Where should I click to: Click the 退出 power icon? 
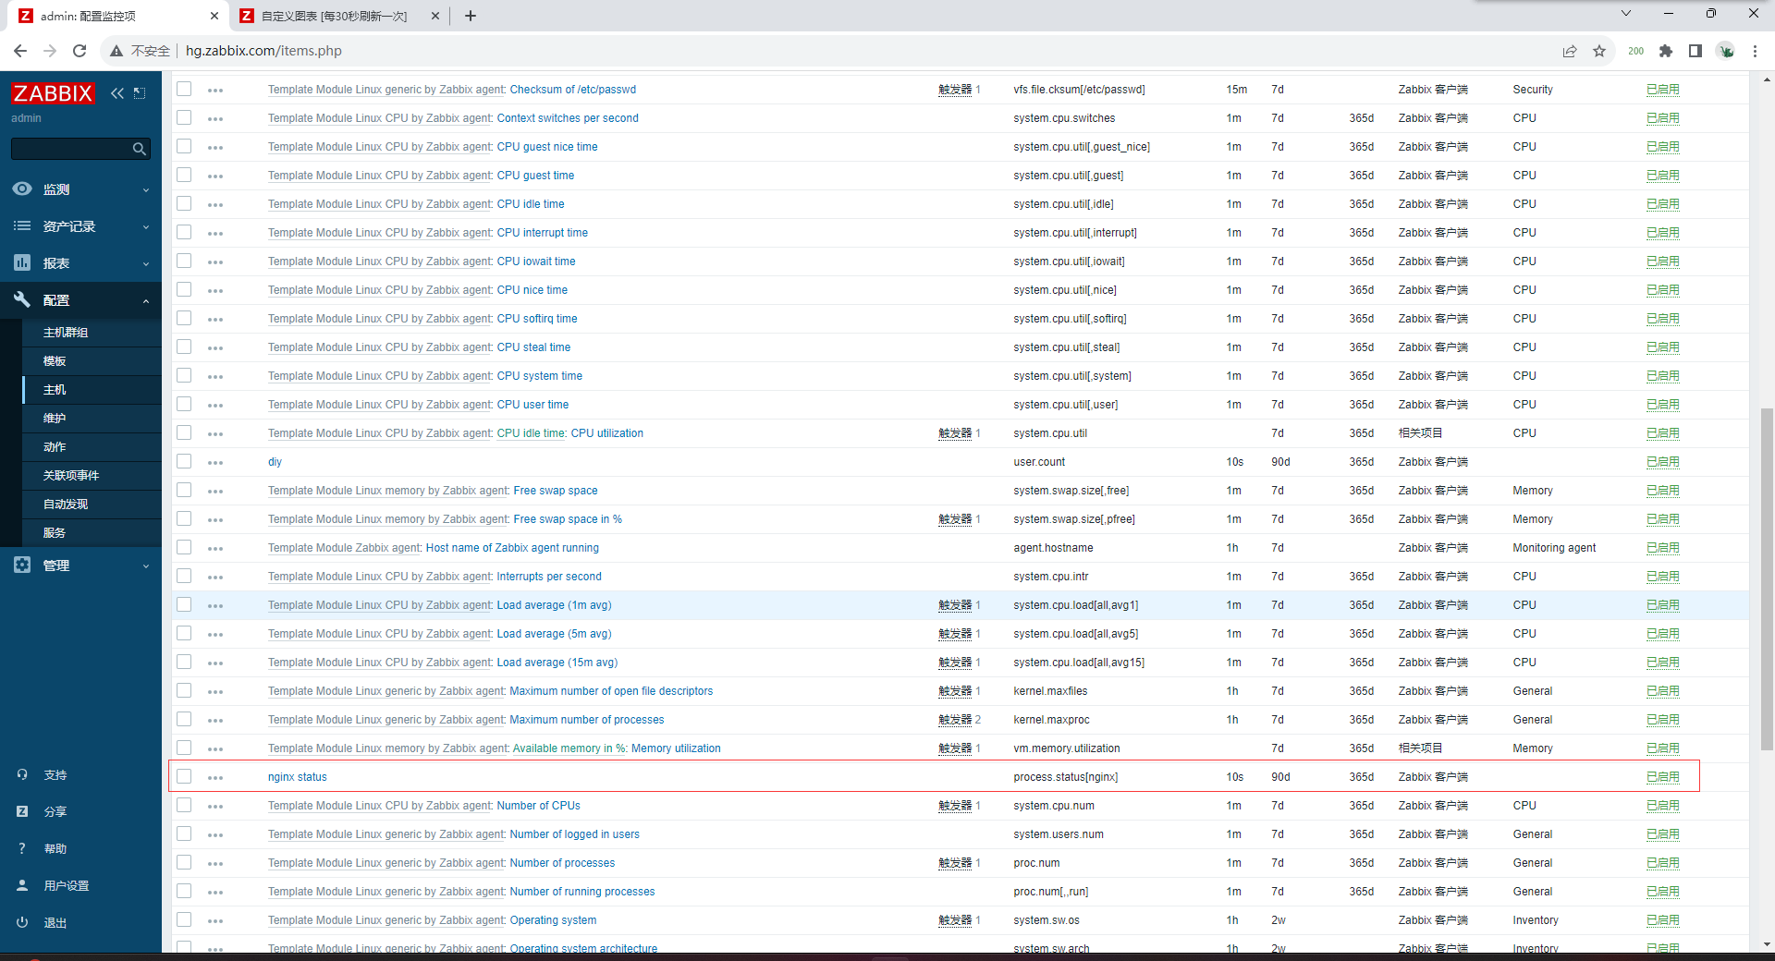(x=22, y=922)
